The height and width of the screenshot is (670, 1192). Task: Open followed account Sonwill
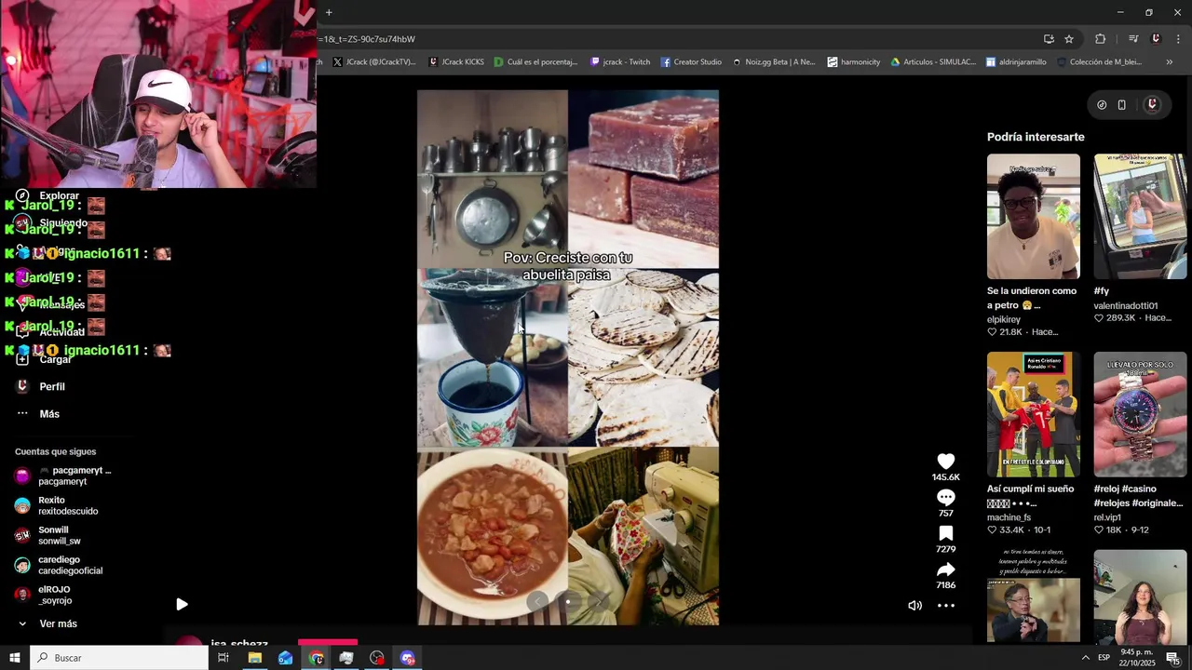coord(48,535)
